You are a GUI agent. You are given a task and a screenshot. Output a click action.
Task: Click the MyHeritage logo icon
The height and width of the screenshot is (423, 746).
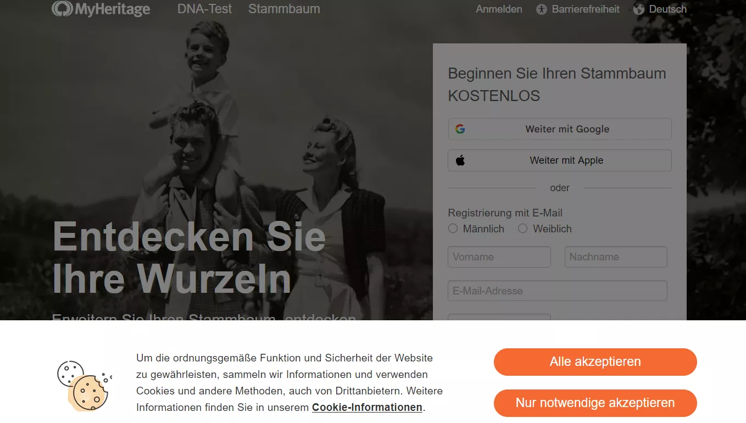(62, 9)
